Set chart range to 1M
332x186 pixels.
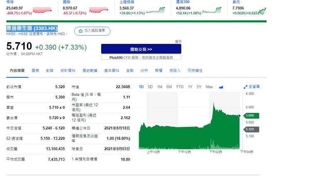[x=159, y=87]
